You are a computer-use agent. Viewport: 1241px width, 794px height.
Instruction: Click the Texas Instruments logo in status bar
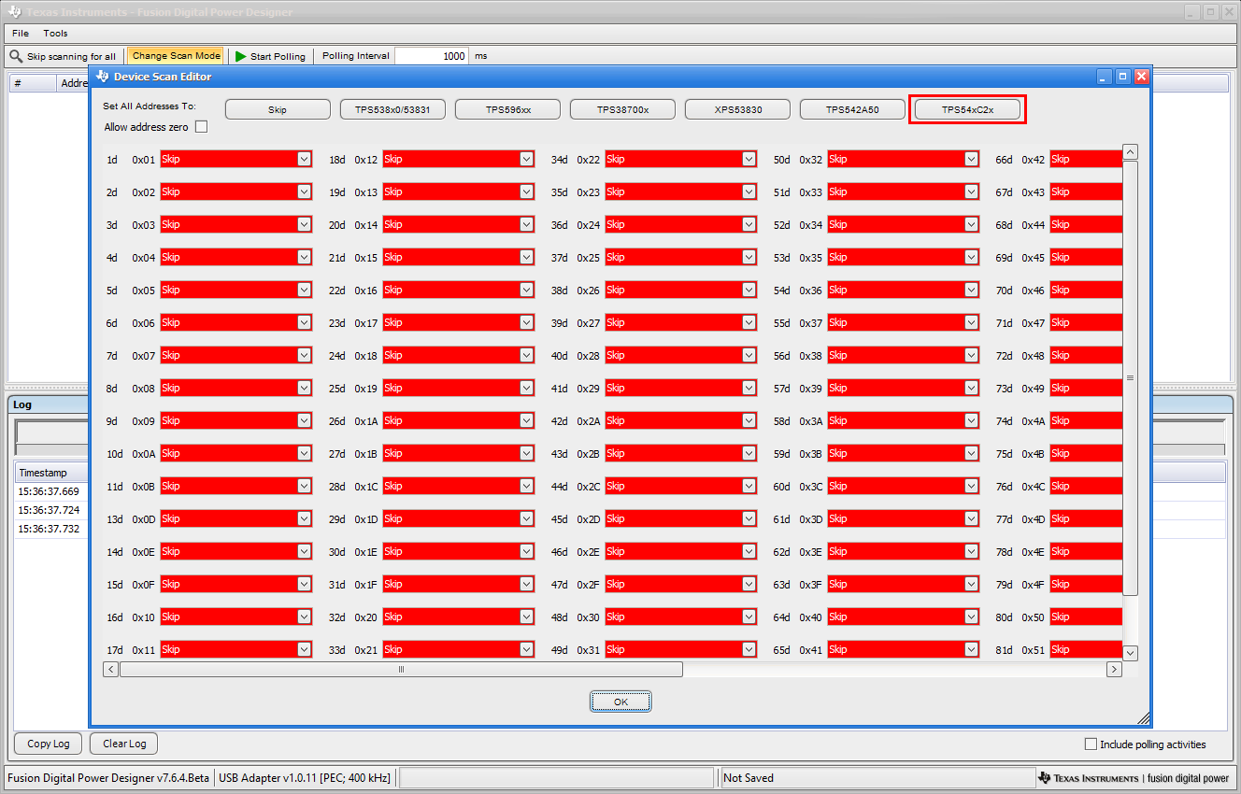coord(1046,777)
